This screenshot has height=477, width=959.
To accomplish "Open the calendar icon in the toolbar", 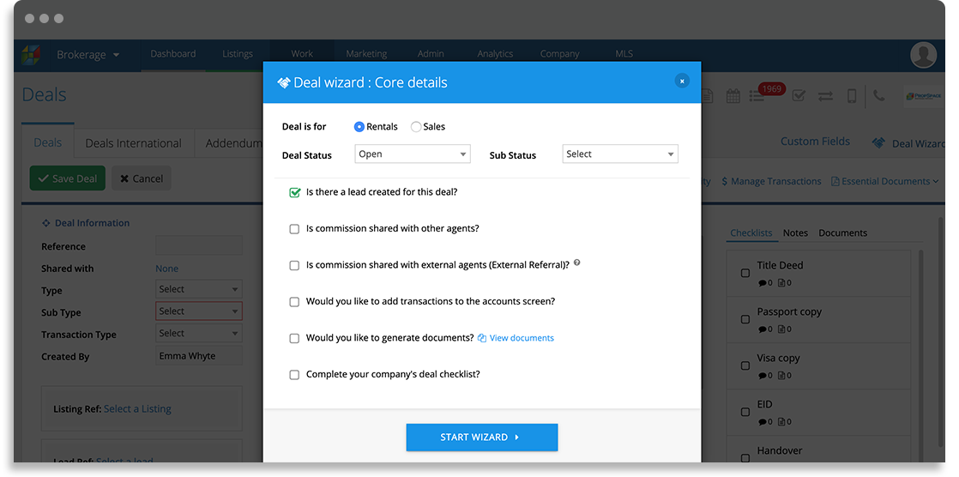I will pos(733,96).
